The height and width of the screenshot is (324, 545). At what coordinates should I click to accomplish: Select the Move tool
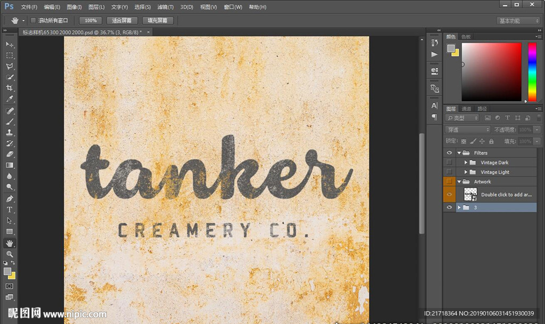(10, 45)
